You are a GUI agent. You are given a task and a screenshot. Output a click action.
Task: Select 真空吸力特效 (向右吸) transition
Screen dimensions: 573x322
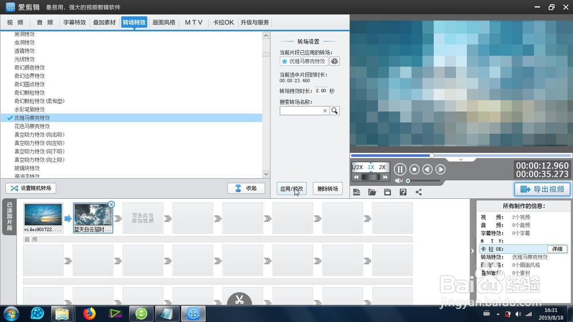[x=40, y=135]
